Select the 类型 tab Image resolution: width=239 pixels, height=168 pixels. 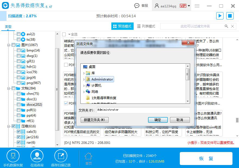(8, 27)
